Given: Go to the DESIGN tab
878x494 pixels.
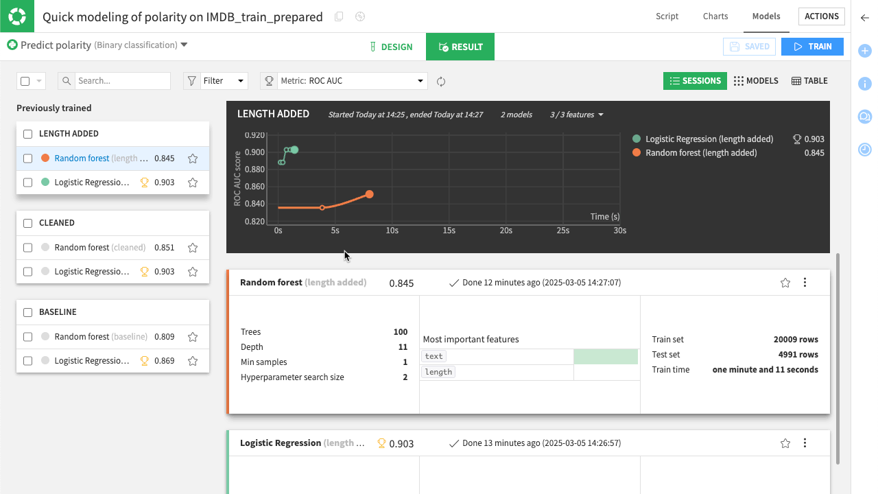Looking at the screenshot, I should 391,47.
